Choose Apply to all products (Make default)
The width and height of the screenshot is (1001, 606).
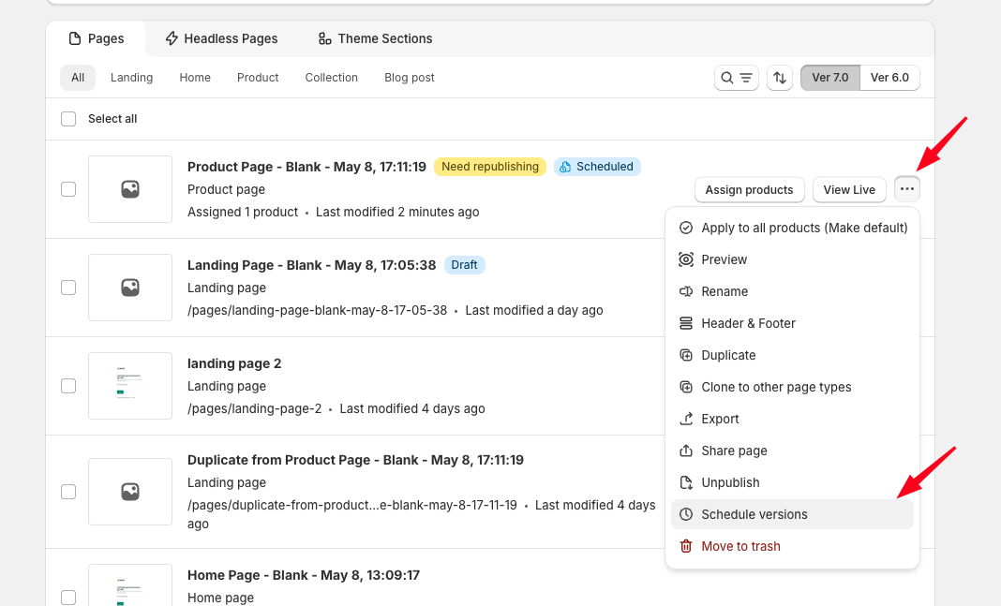click(792, 228)
